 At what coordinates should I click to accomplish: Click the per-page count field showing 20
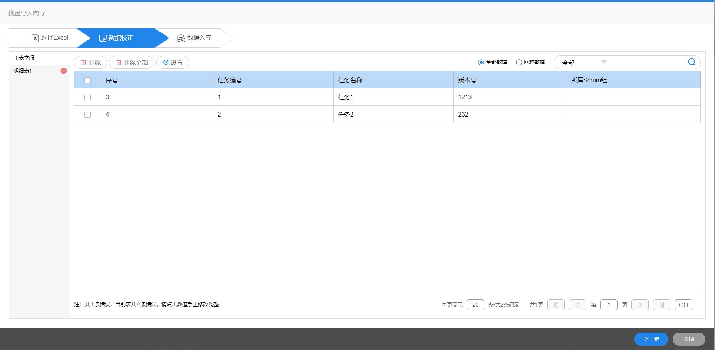tap(475, 305)
